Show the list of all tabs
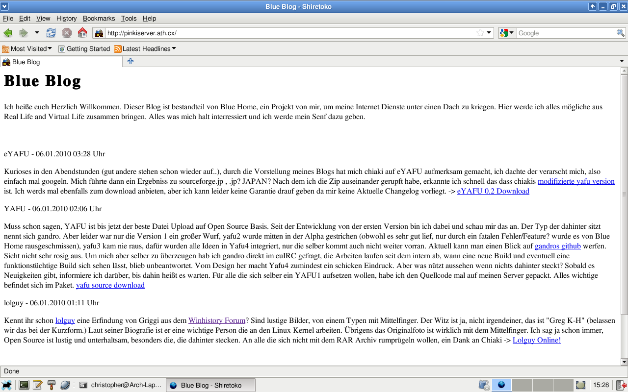 (622, 61)
